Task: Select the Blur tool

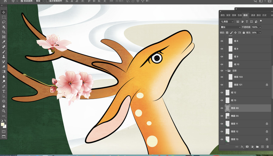Action: pos(4,76)
